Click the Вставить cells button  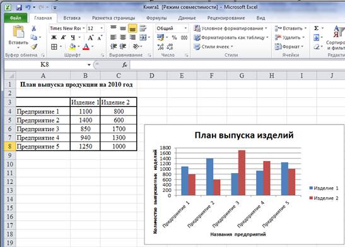290,28
